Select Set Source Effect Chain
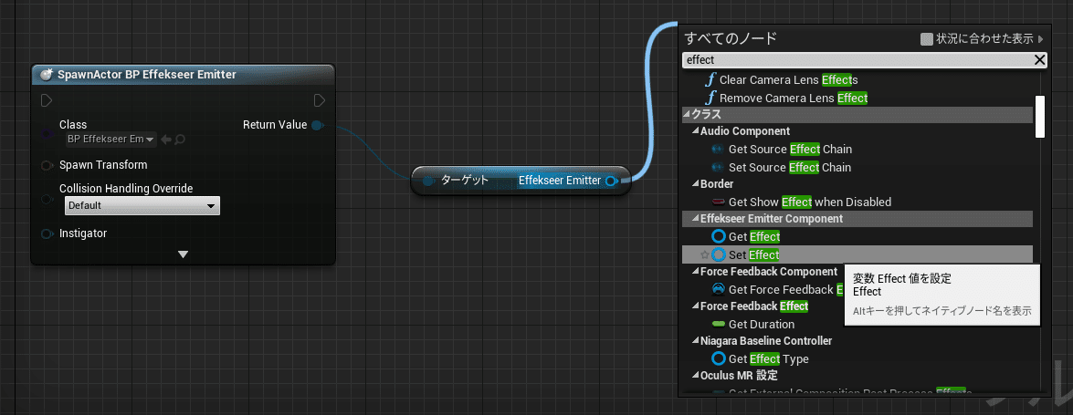The height and width of the screenshot is (415, 1073). point(790,167)
